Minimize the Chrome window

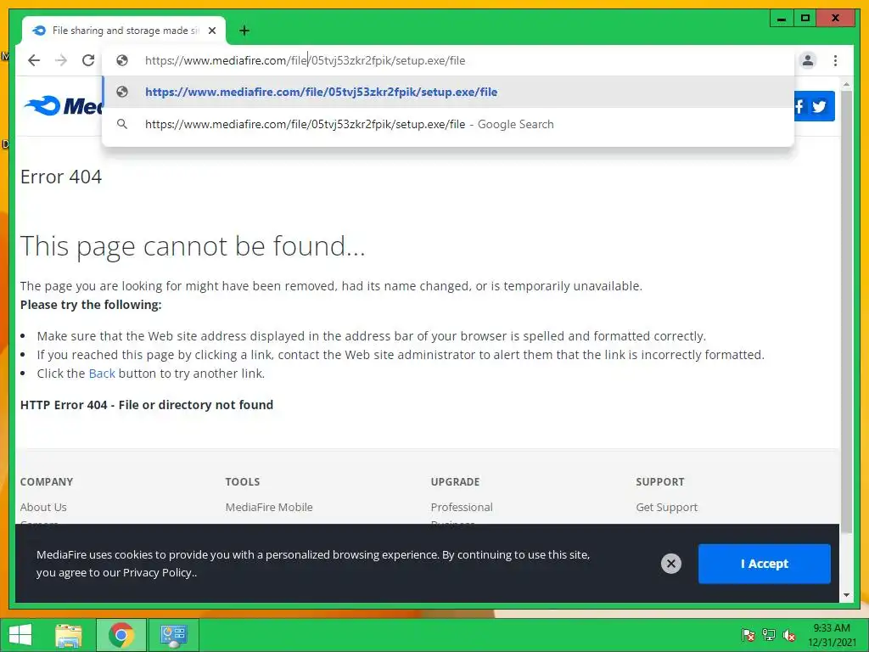coord(782,19)
